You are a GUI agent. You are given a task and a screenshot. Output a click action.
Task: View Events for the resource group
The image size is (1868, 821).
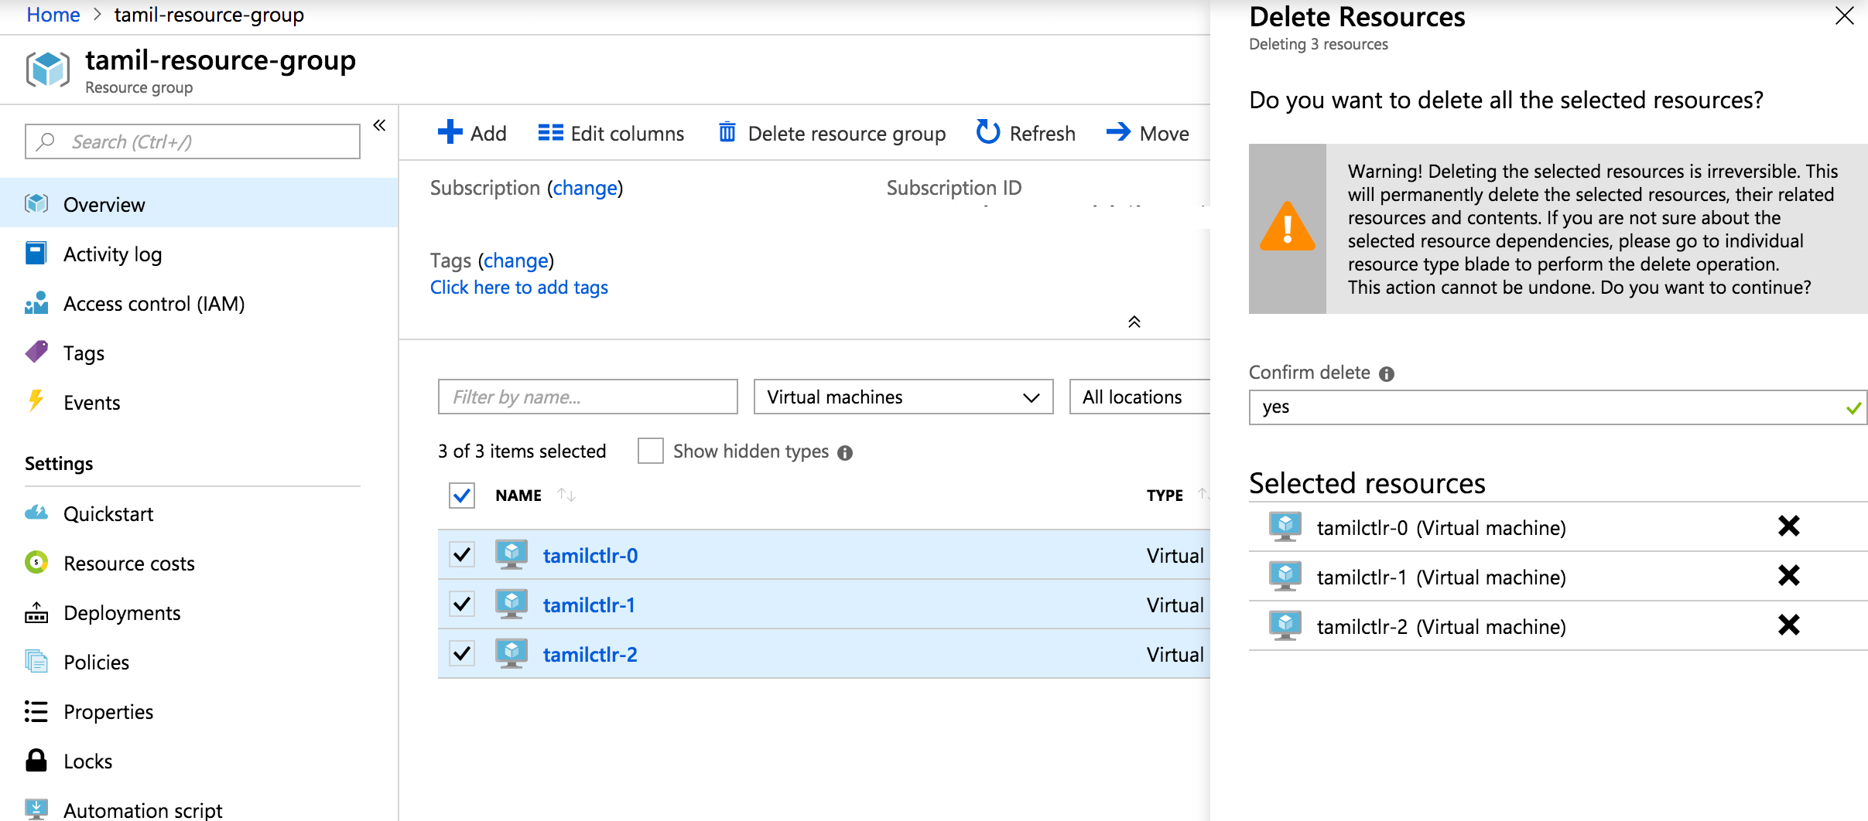pyautogui.click(x=91, y=402)
